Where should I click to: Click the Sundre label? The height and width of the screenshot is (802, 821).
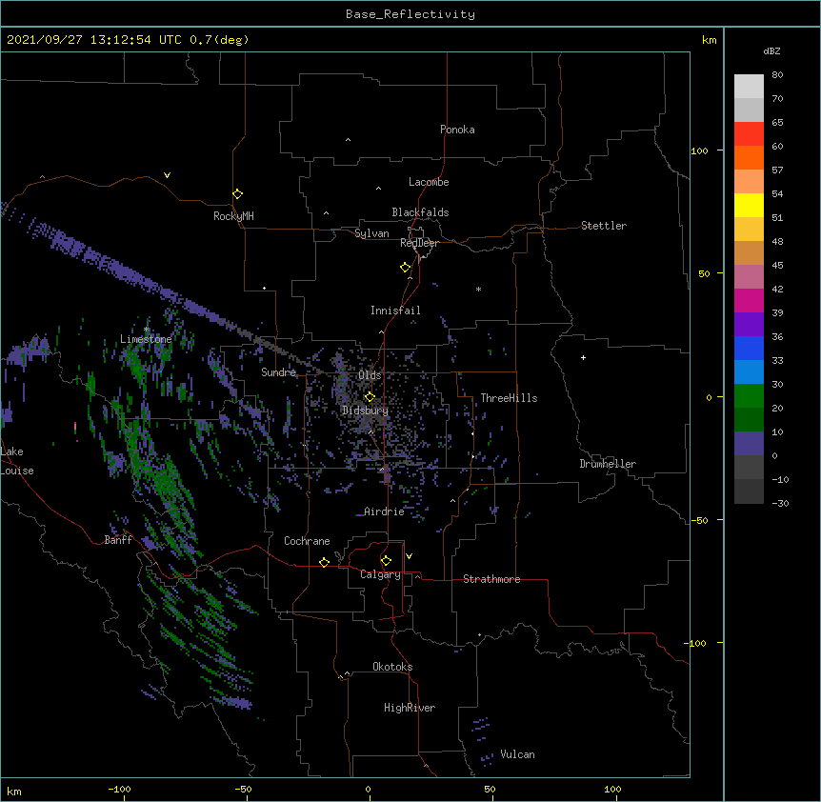278,372
